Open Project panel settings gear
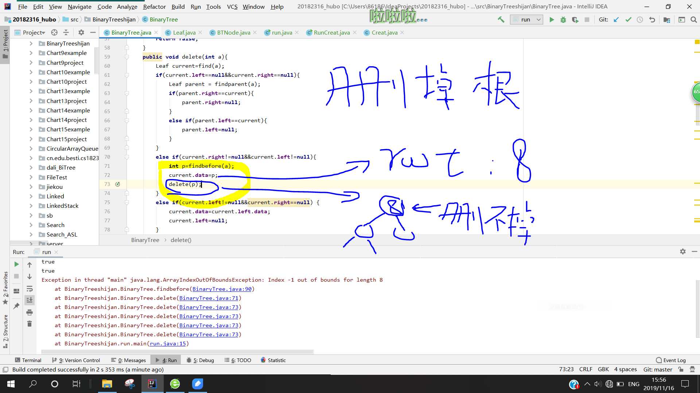Viewport: 700px width, 393px height. click(81, 32)
